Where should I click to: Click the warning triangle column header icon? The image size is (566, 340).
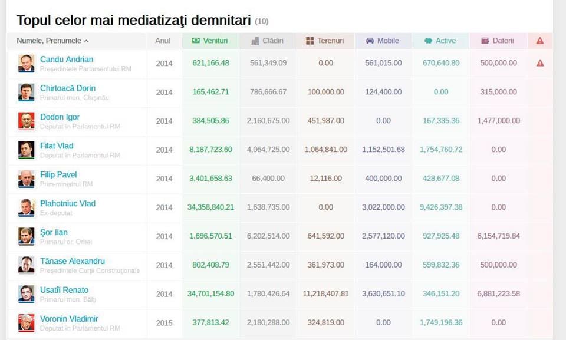540,41
